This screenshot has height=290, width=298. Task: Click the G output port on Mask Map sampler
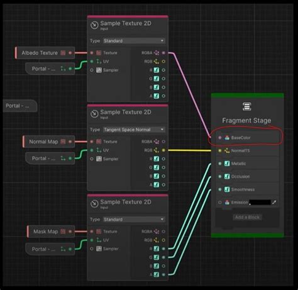click(x=163, y=257)
